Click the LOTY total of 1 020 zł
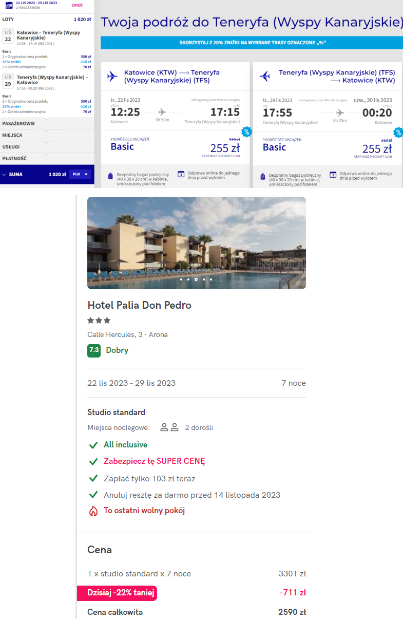 [82, 19]
